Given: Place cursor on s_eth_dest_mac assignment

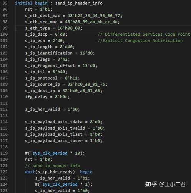Looking at the screenshot, I should [x=74, y=16].
